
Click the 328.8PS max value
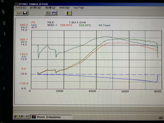point(85,25)
